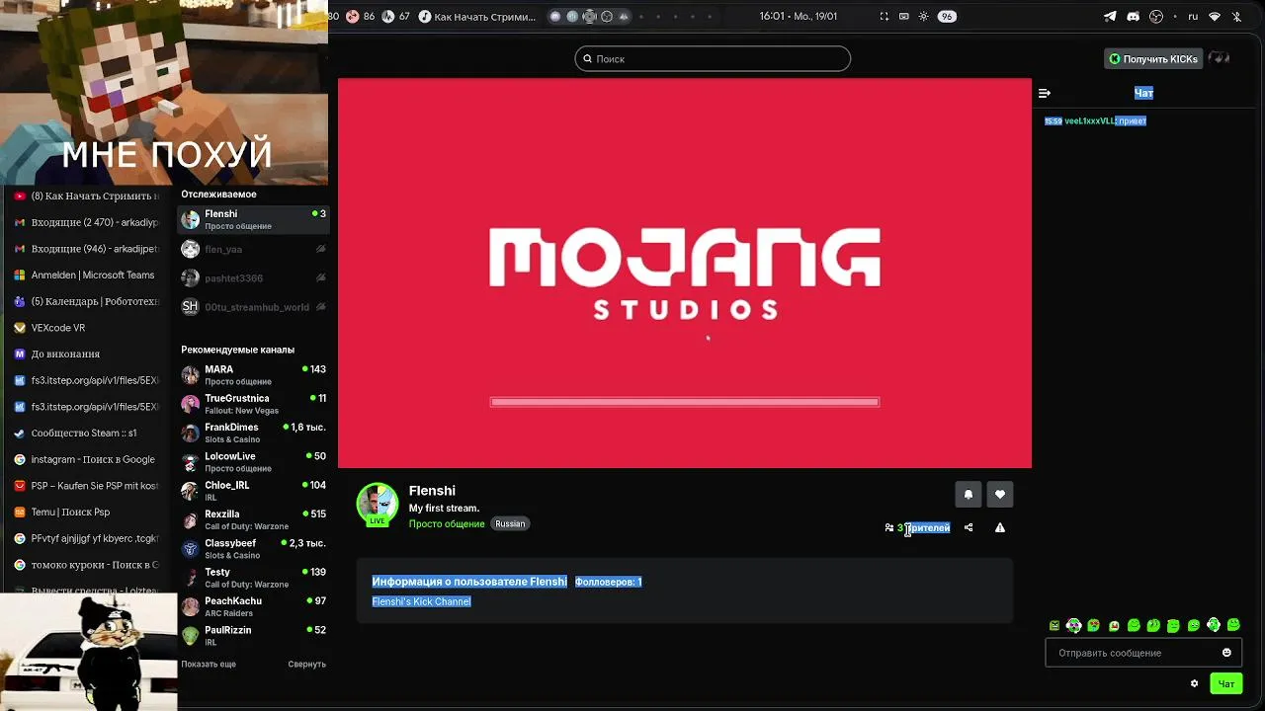Open Flenshi in followed channels
Image resolution: width=1265 pixels, height=711 pixels.
click(253, 219)
